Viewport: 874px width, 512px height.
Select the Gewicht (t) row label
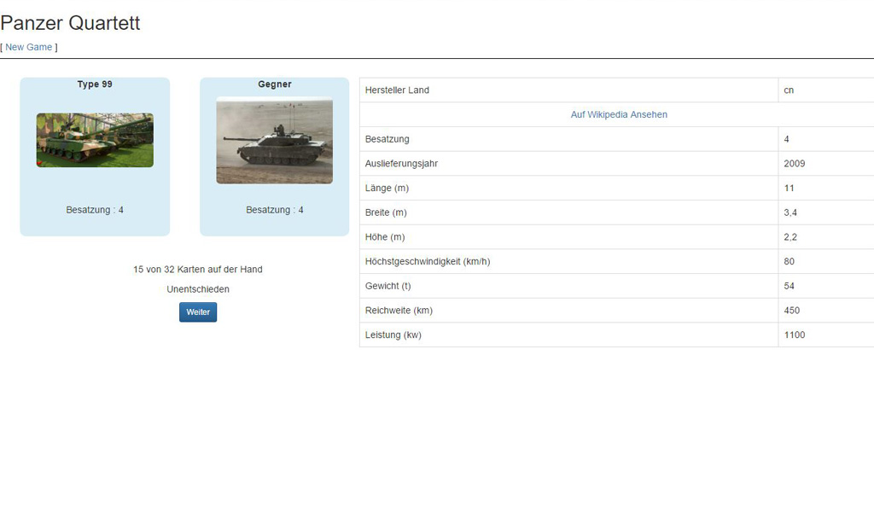[x=388, y=287]
